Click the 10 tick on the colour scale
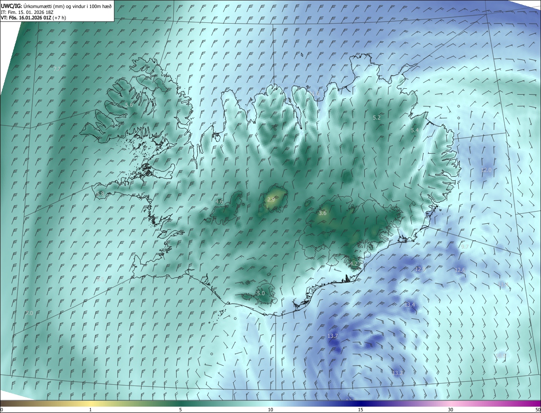Screen dimensions: 541x413 click(270, 410)
